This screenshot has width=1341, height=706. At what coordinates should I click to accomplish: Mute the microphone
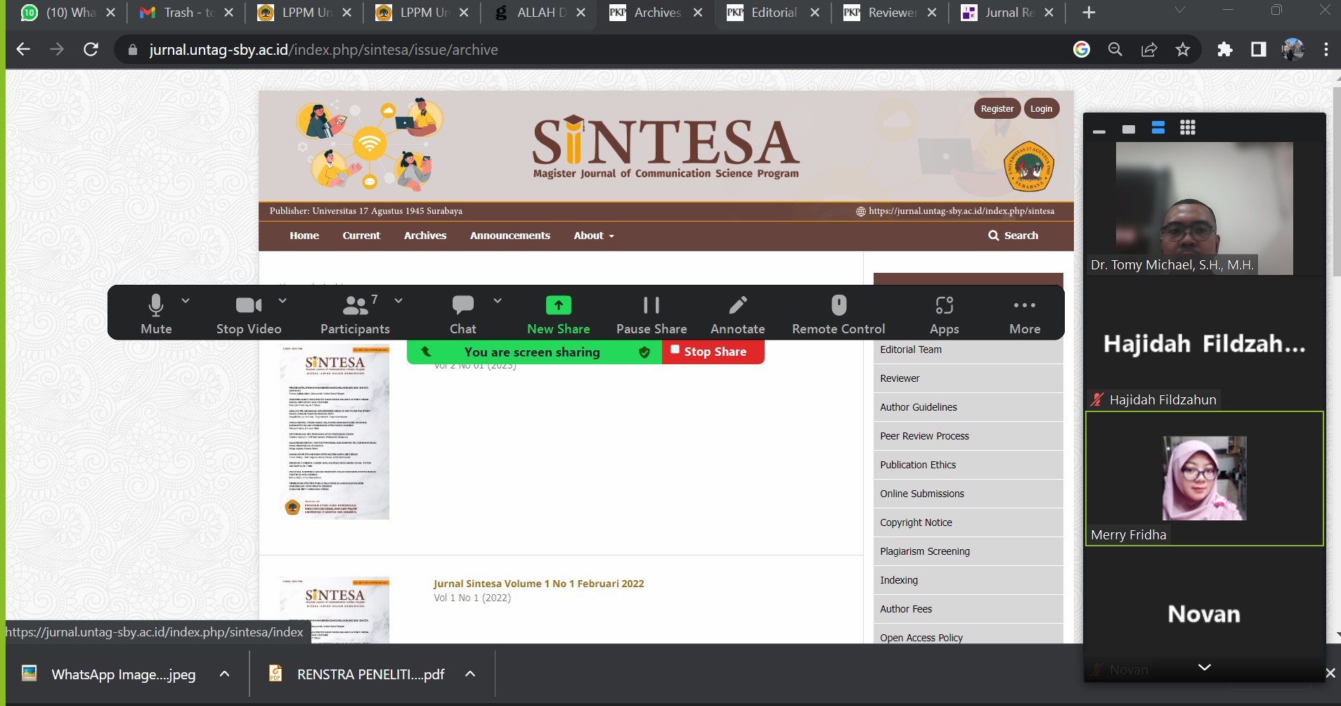(x=156, y=314)
